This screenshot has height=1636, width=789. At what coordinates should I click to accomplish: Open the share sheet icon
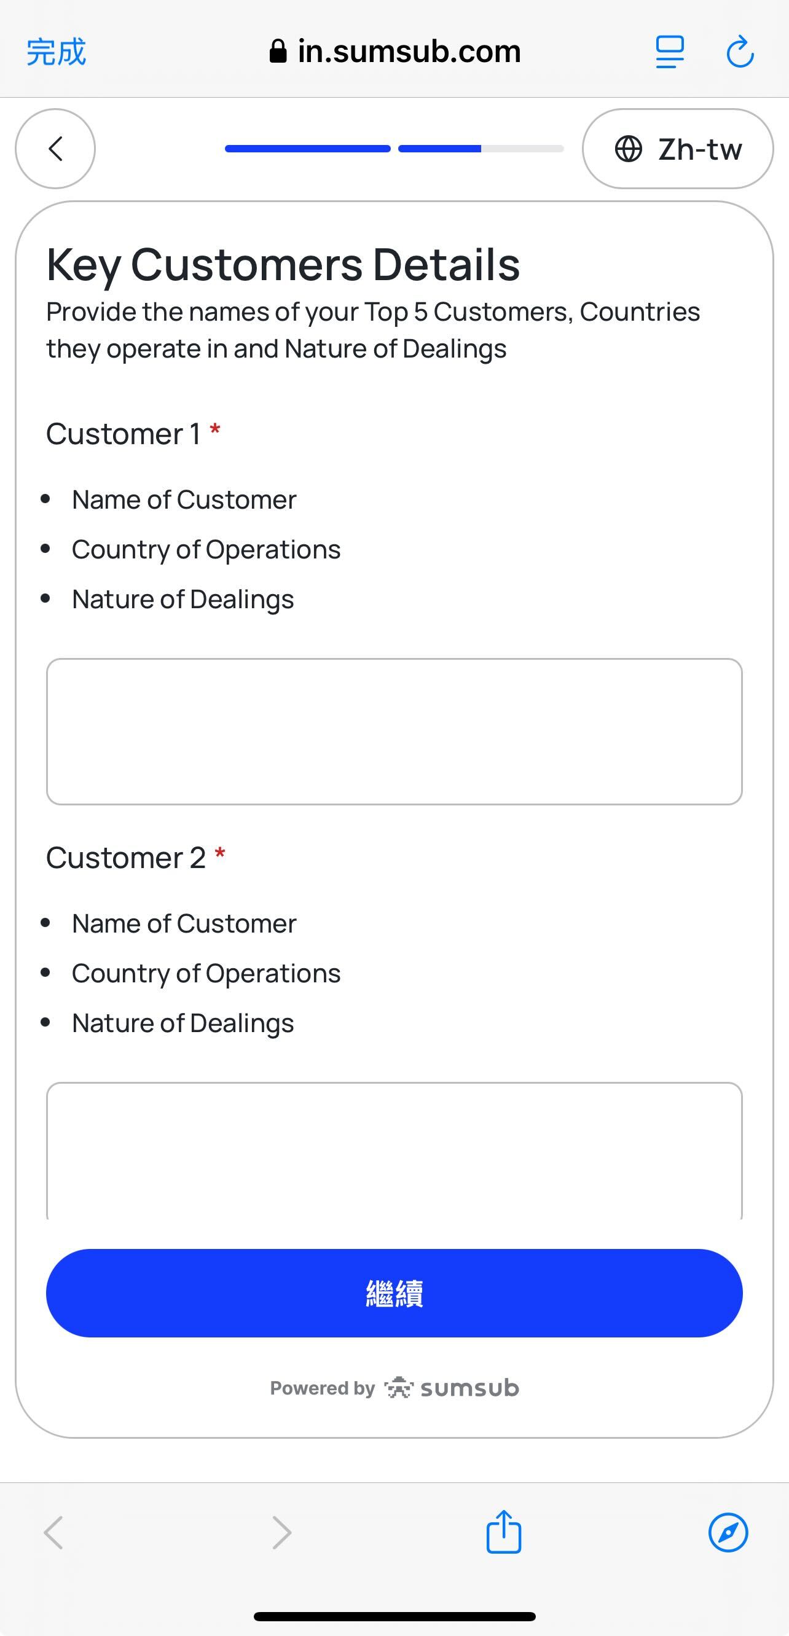coord(504,1531)
